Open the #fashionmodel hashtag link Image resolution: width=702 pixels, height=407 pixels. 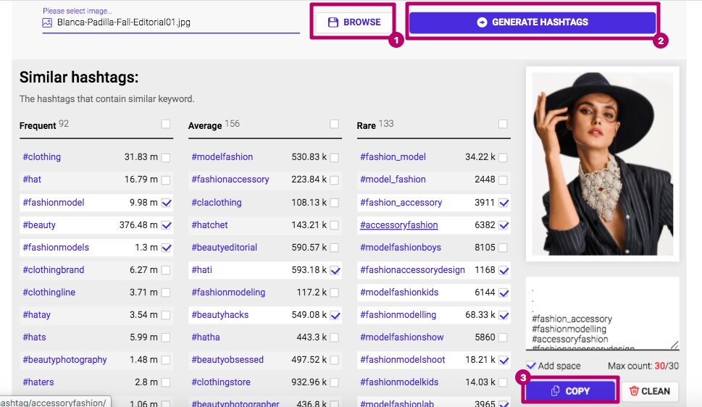coord(54,203)
